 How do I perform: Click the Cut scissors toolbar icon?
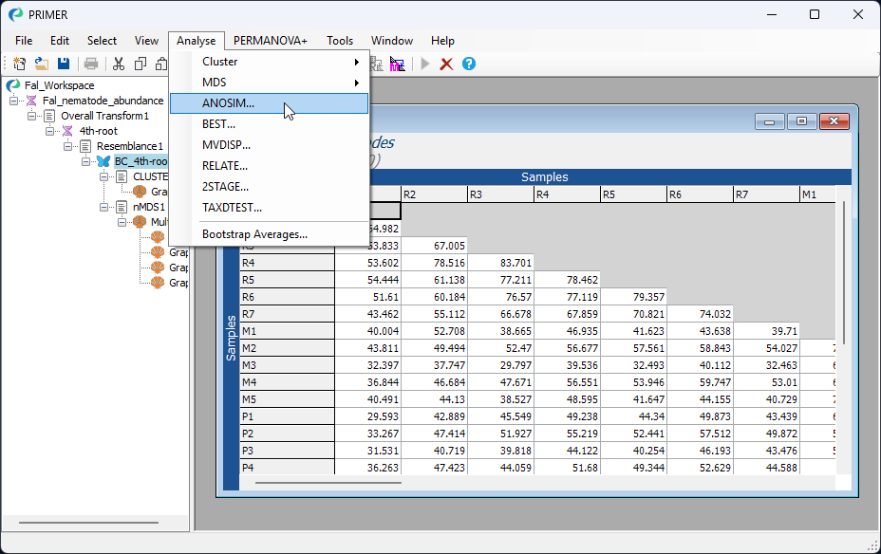click(x=119, y=64)
